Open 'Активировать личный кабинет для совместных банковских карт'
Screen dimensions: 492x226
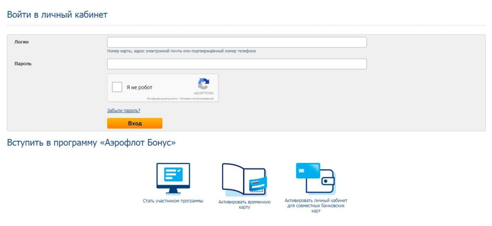316,206
